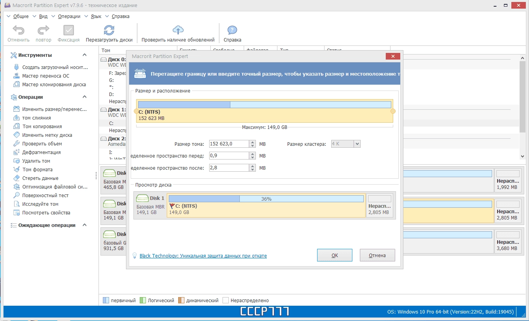Viewport: 529px width, 321px height.
Task: Click the change disk label icon
Action: [x=16, y=135]
